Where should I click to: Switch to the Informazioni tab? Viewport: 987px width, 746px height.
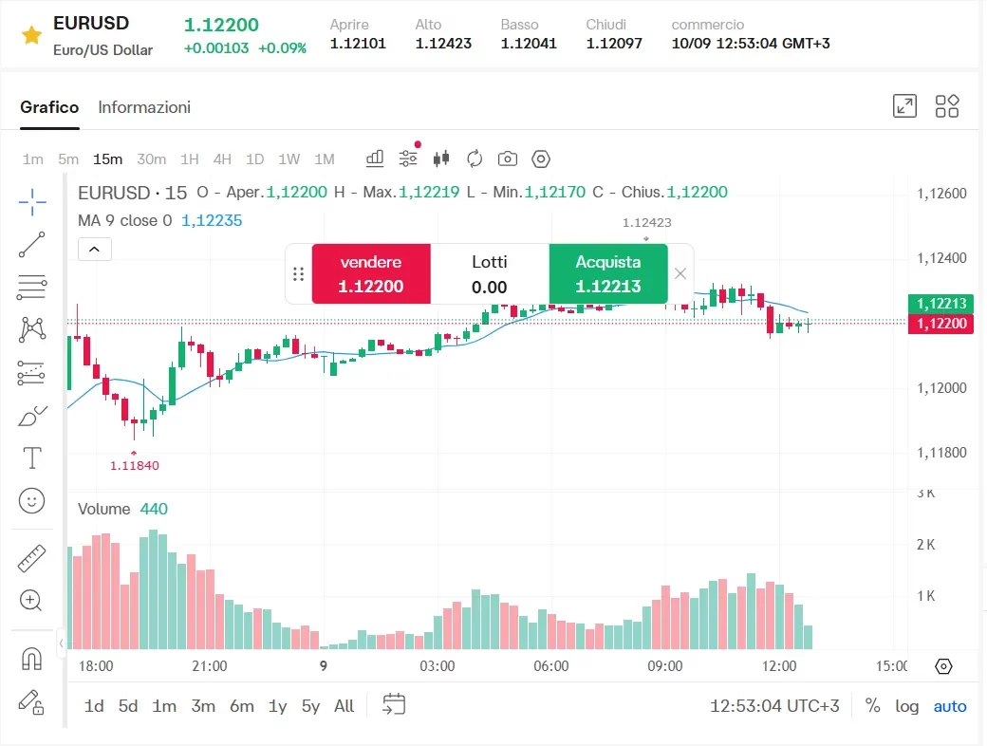click(144, 107)
